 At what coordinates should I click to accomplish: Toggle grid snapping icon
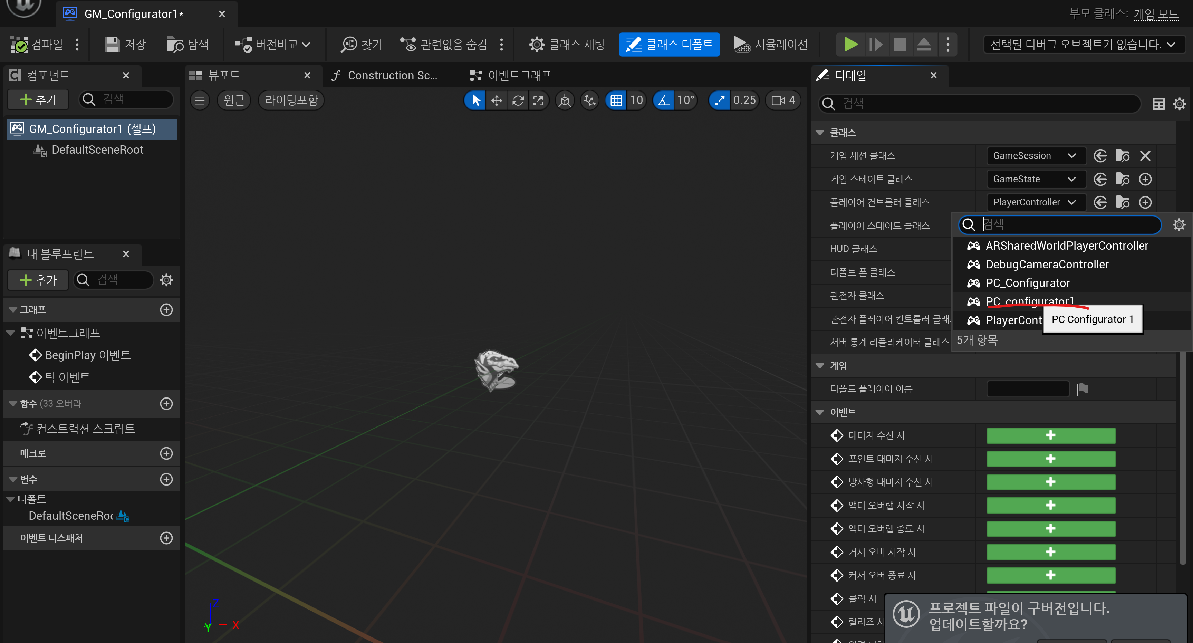pyautogui.click(x=616, y=100)
